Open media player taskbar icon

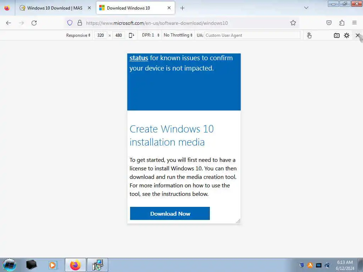pyautogui.click(x=53, y=265)
